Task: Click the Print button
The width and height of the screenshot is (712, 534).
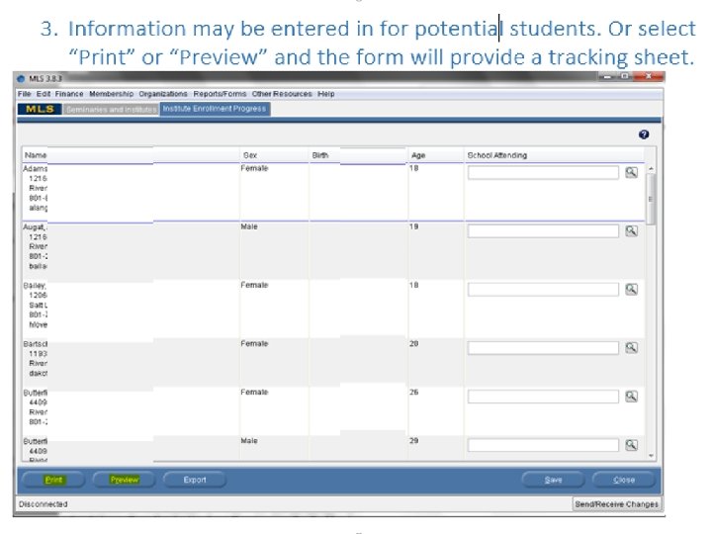Action: [x=53, y=480]
